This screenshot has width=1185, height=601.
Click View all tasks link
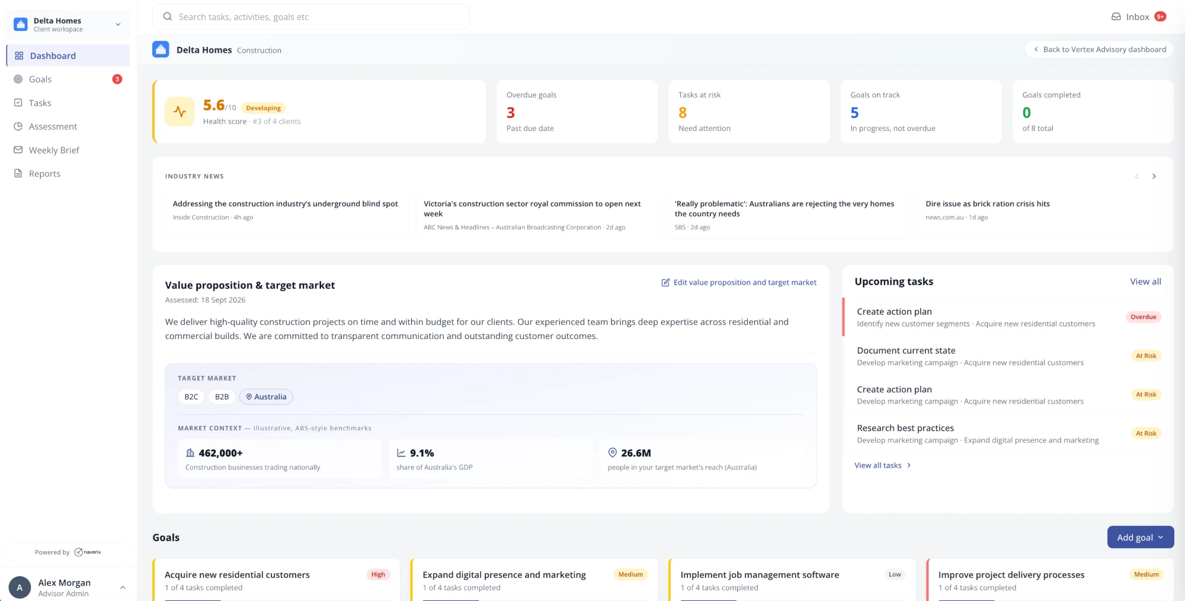tap(883, 465)
